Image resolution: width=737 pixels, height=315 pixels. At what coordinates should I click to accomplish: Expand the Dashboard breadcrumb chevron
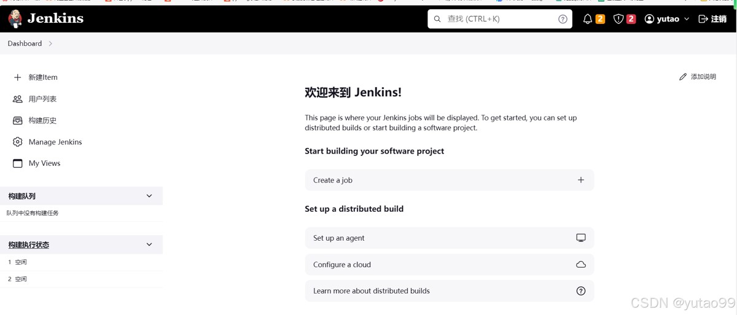point(50,44)
